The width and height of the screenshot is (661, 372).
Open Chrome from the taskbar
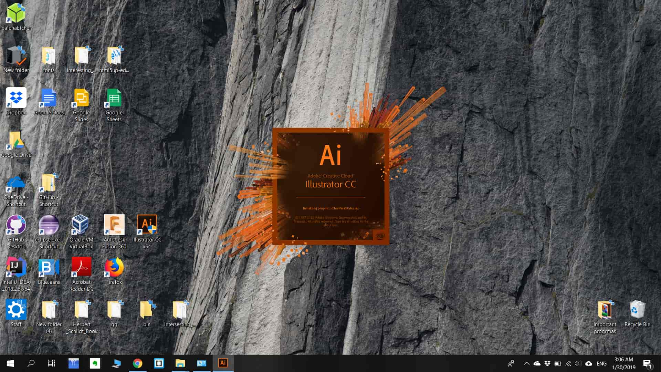click(138, 363)
